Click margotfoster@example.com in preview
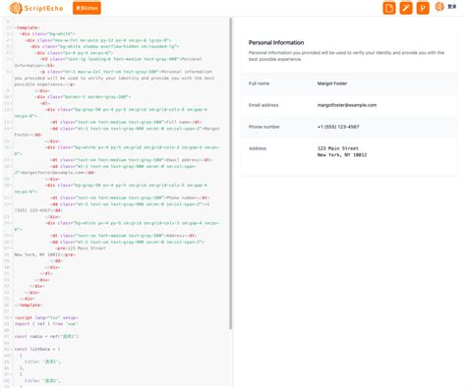This screenshot has height=388, width=466. (347, 105)
